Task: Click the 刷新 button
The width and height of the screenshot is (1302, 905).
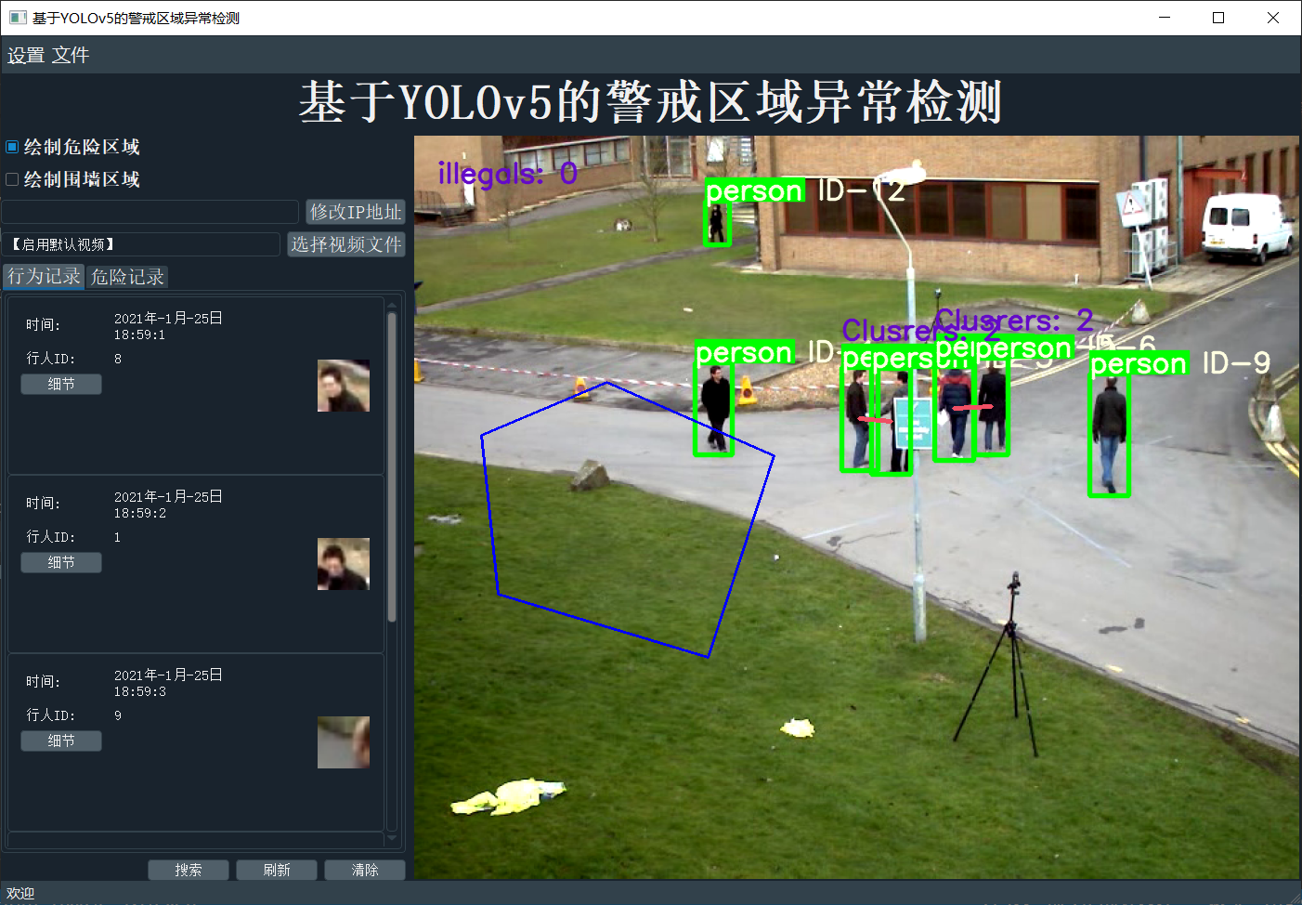Action: (x=277, y=870)
